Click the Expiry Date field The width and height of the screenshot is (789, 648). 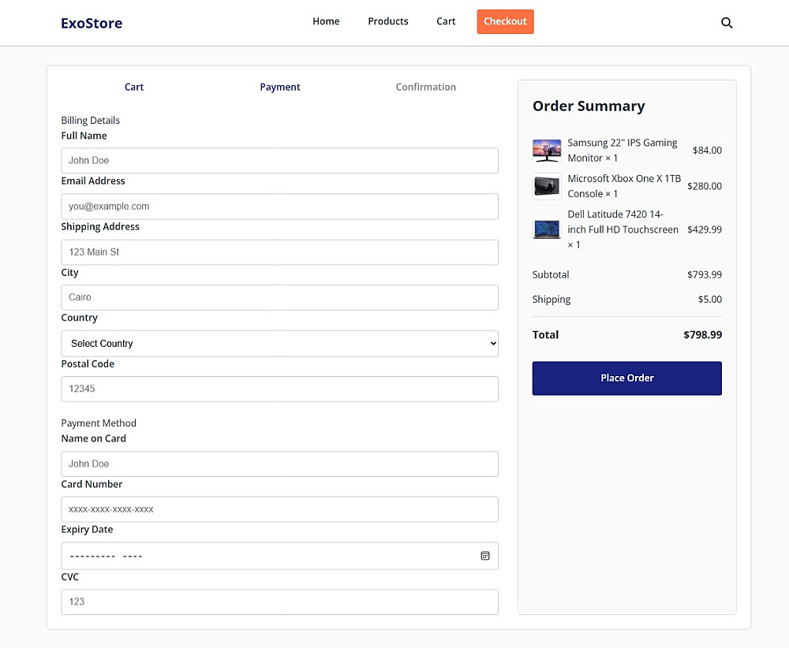pos(279,556)
